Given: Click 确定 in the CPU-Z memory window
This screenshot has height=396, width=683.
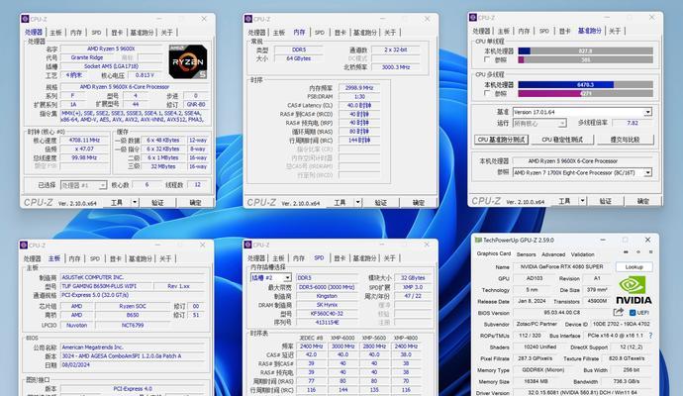Looking at the screenshot, I should [x=419, y=203].
